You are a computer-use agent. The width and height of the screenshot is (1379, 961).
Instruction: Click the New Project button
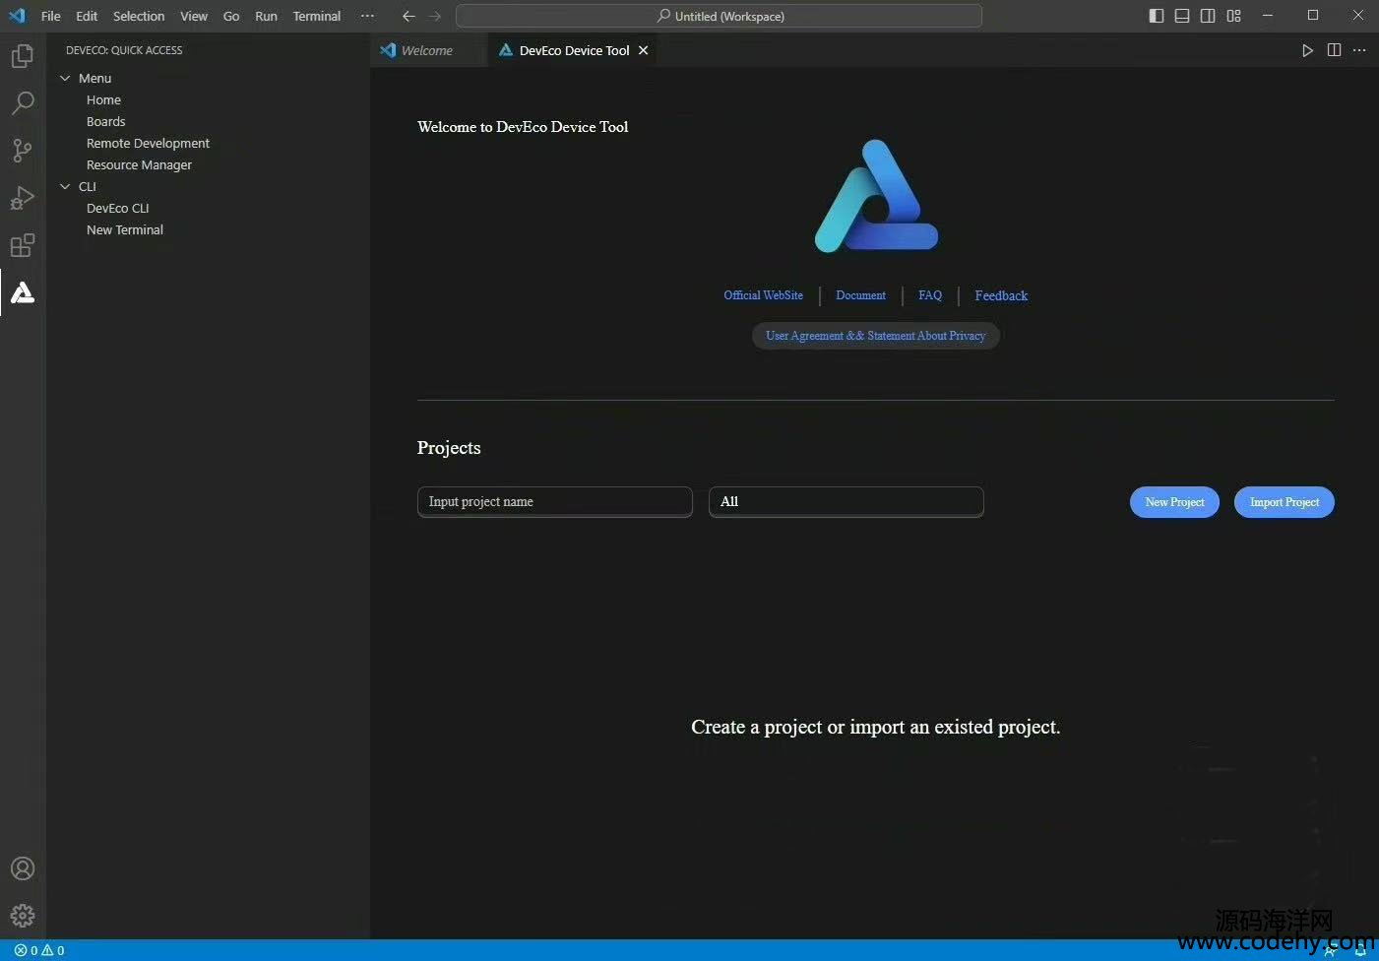tap(1174, 502)
